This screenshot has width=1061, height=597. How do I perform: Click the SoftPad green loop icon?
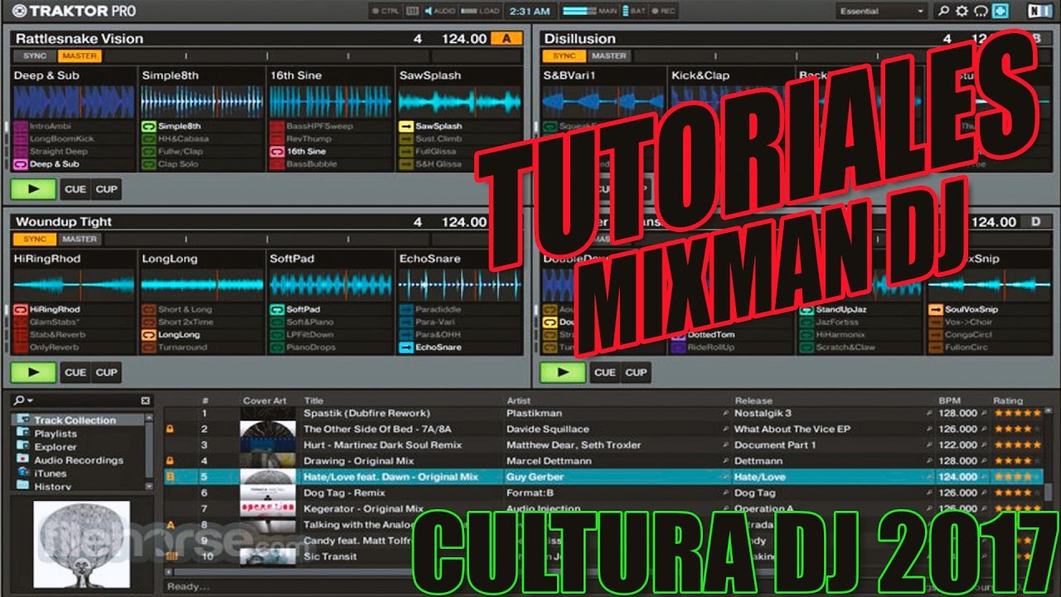[277, 309]
